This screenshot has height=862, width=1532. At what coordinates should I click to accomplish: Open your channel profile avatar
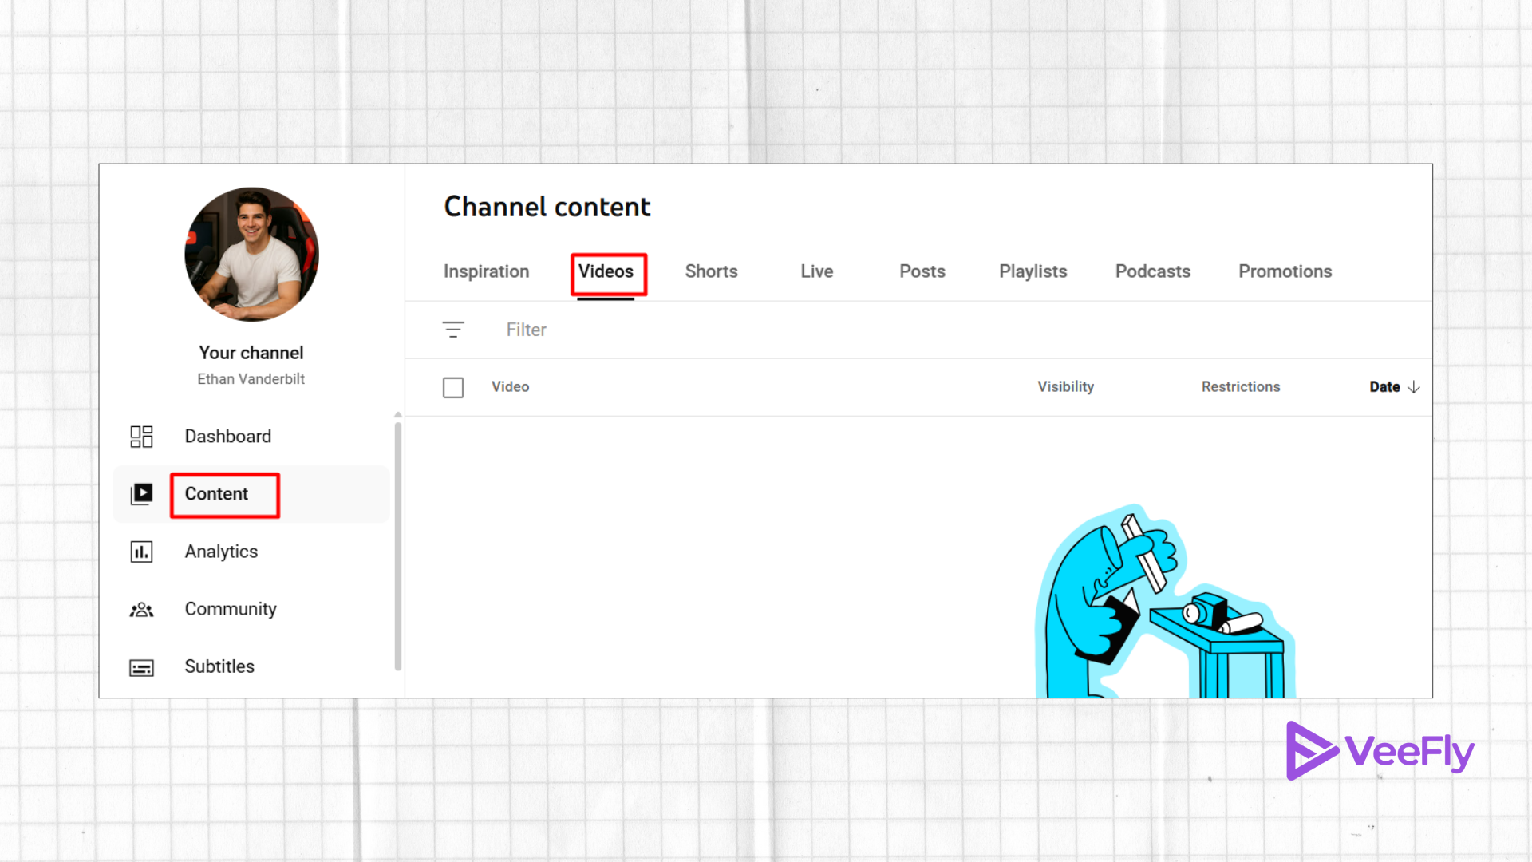point(251,254)
